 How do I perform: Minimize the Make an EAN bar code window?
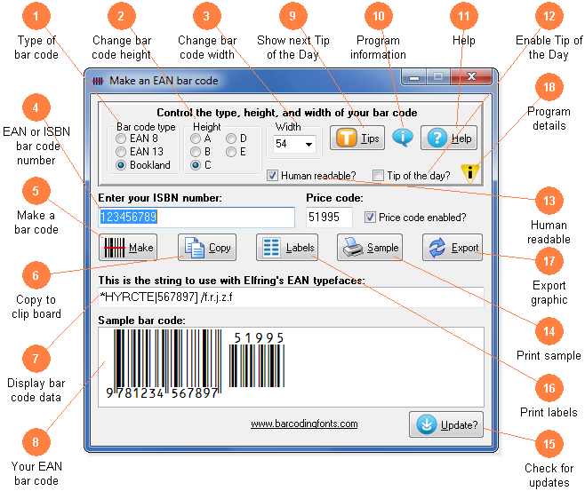coord(413,77)
